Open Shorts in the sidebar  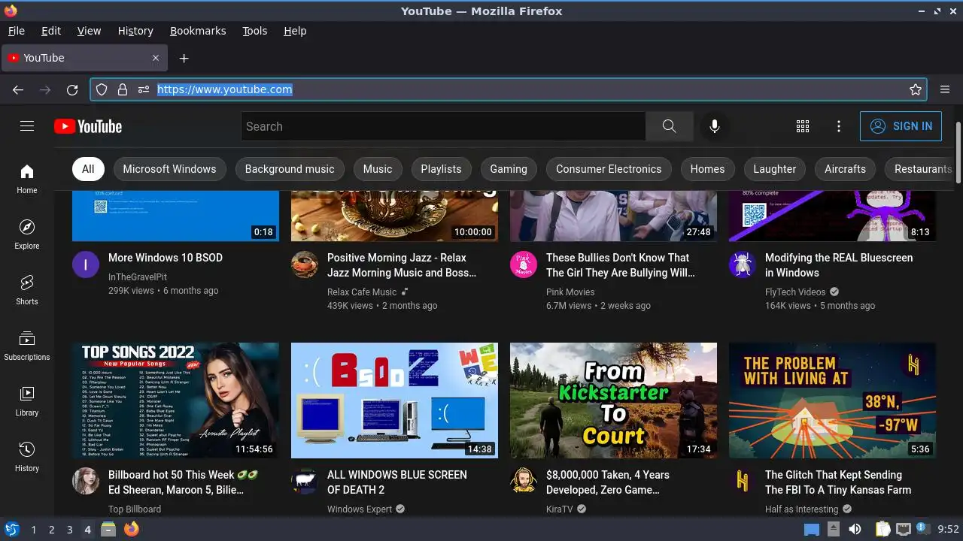click(x=27, y=290)
